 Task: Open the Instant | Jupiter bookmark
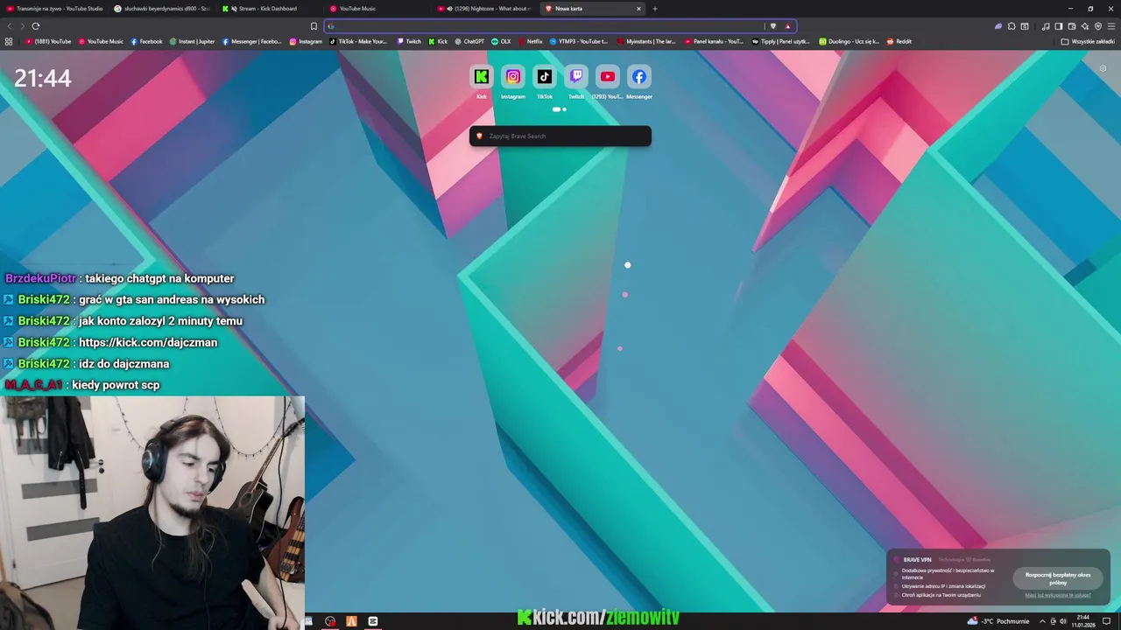[x=192, y=41]
